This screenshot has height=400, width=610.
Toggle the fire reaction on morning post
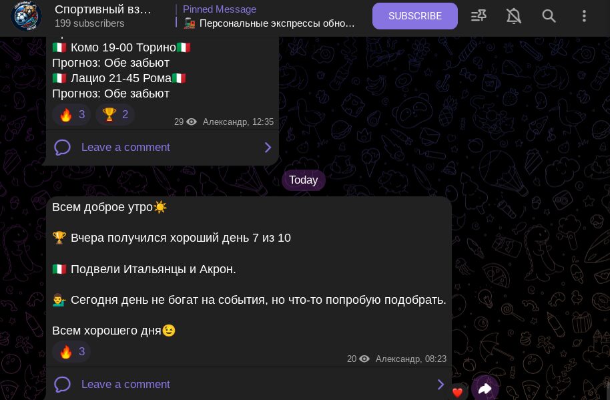pyautogui.click(x=71, y=352)
